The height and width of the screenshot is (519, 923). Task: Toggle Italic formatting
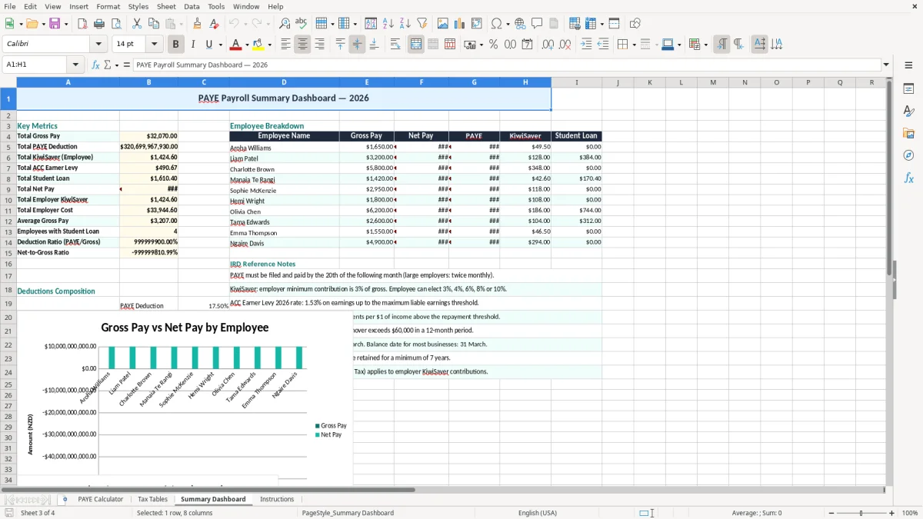click(193, 45)
